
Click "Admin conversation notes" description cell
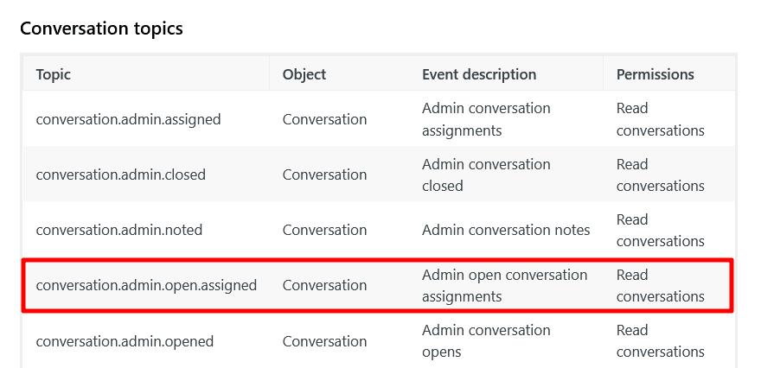[506, 230]
